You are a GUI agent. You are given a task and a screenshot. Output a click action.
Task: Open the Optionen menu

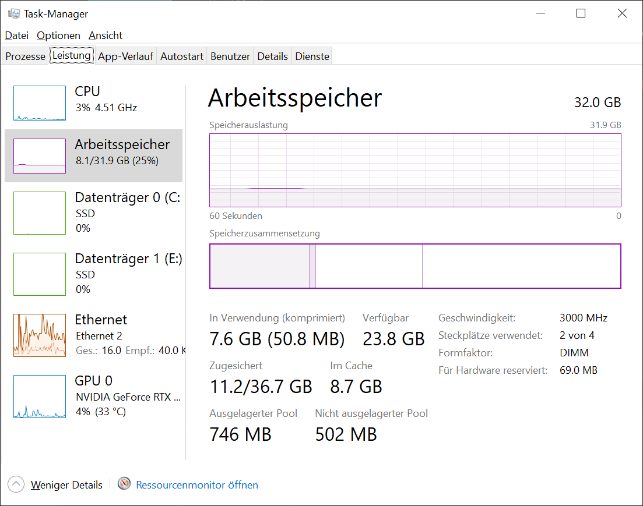coord(58,36)
